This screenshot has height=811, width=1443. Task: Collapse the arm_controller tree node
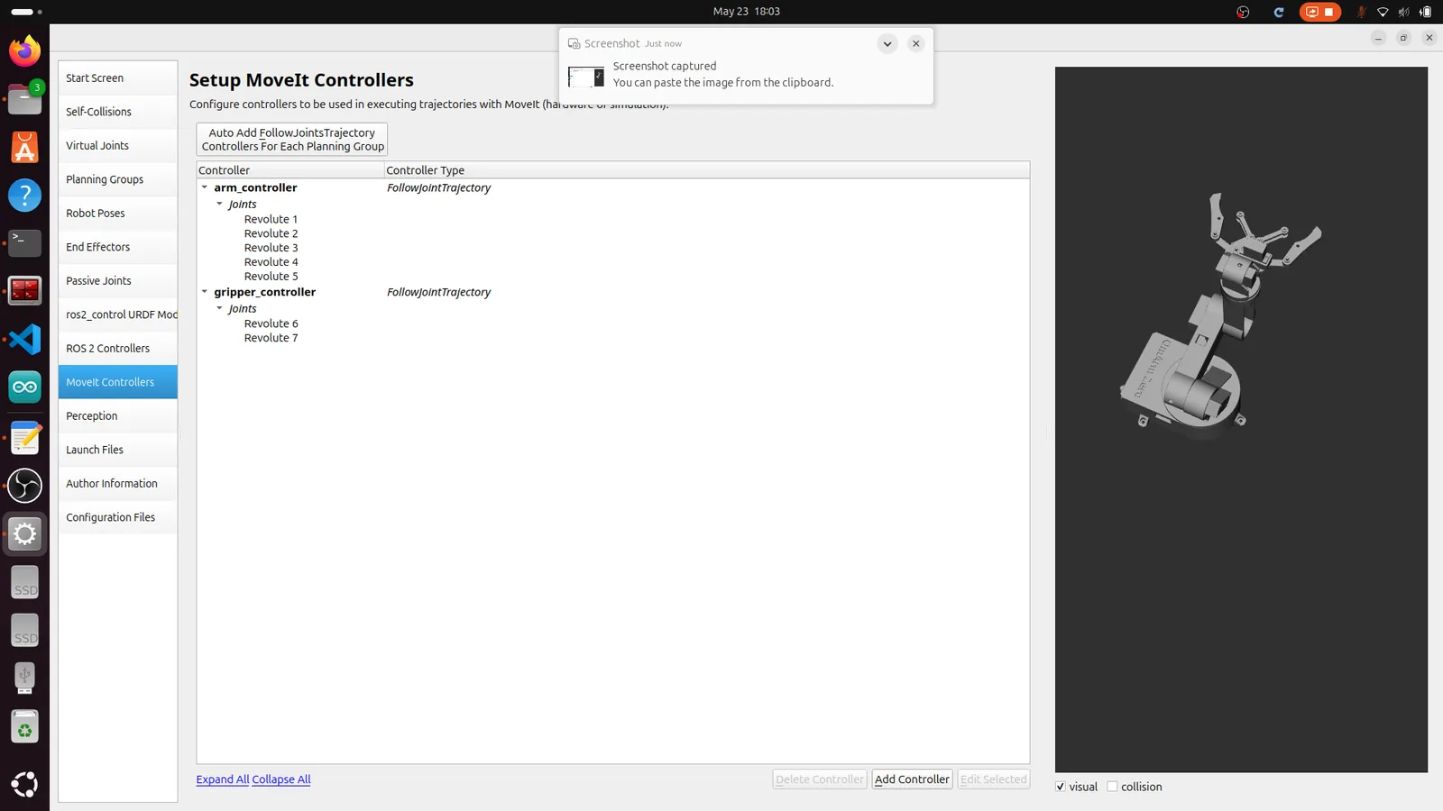(x=205, y=187)
